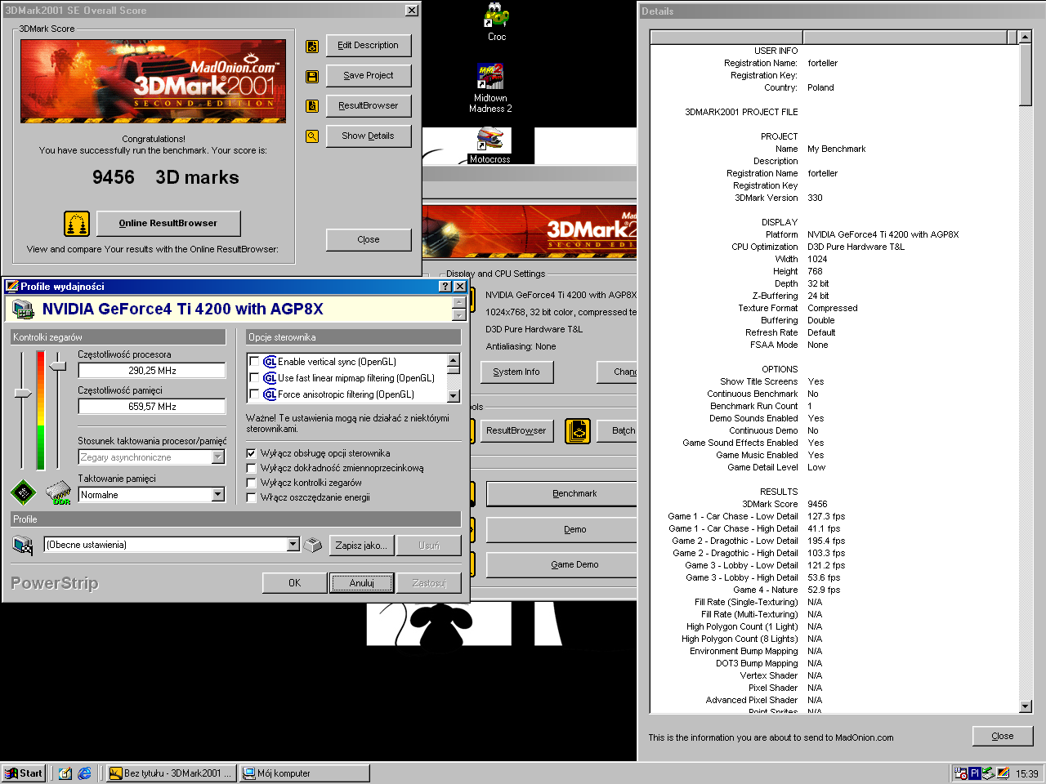Click the 3DMark2001 banner image in the Score window
1046x784 pixels.
pos(154,82)
